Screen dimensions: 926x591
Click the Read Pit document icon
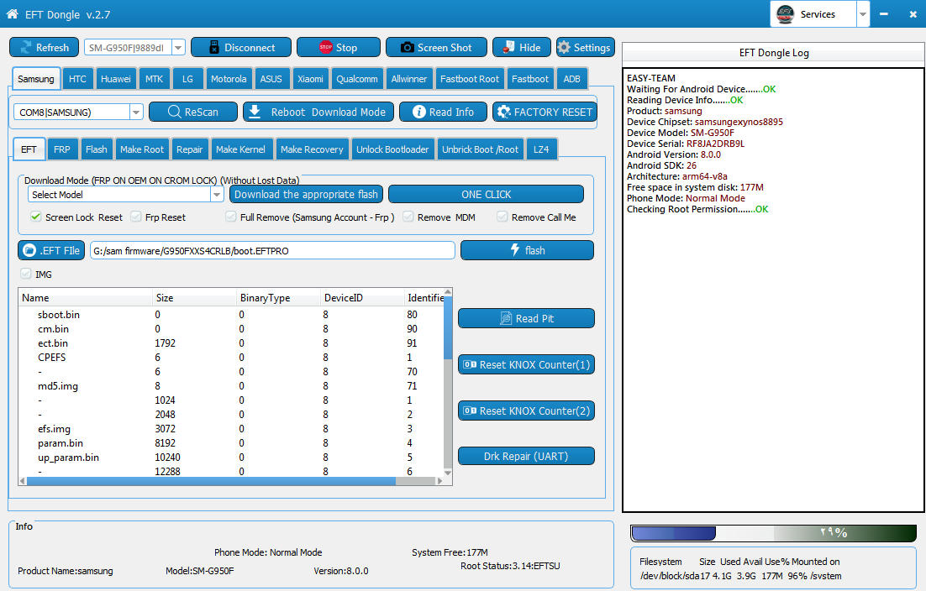(x=506, y=318)
